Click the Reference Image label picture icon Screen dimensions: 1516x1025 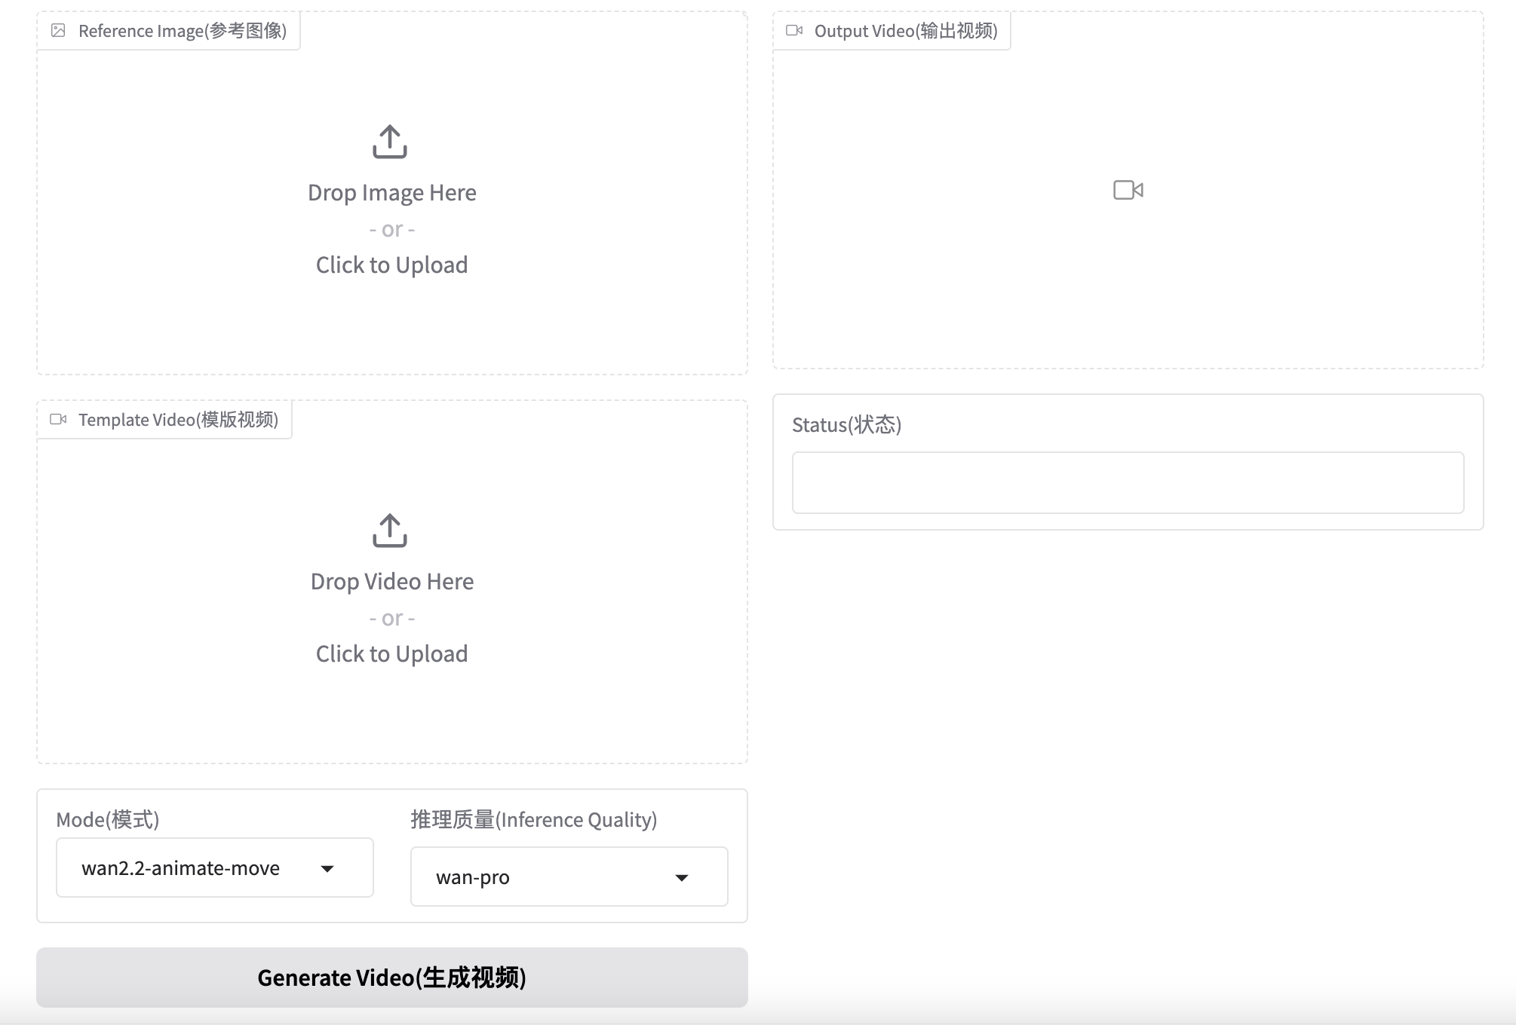[x=58, y=31]
